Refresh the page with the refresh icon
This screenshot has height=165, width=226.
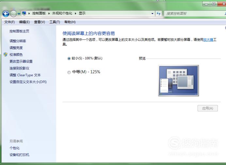tap(159, 13)
